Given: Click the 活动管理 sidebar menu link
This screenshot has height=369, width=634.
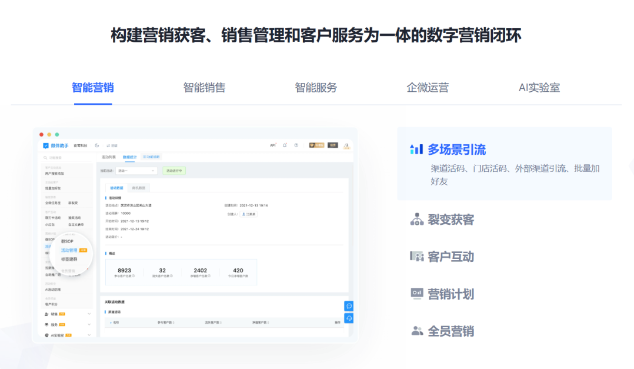Looking at the screenshot, I should click(x=69, y=250).
